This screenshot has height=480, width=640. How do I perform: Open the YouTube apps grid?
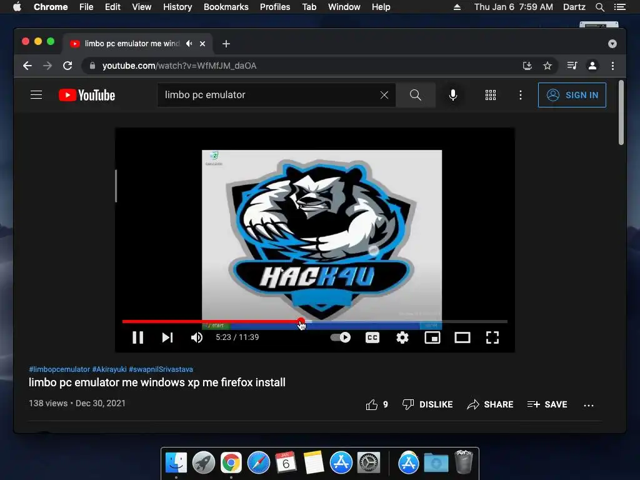coord(491,95)
